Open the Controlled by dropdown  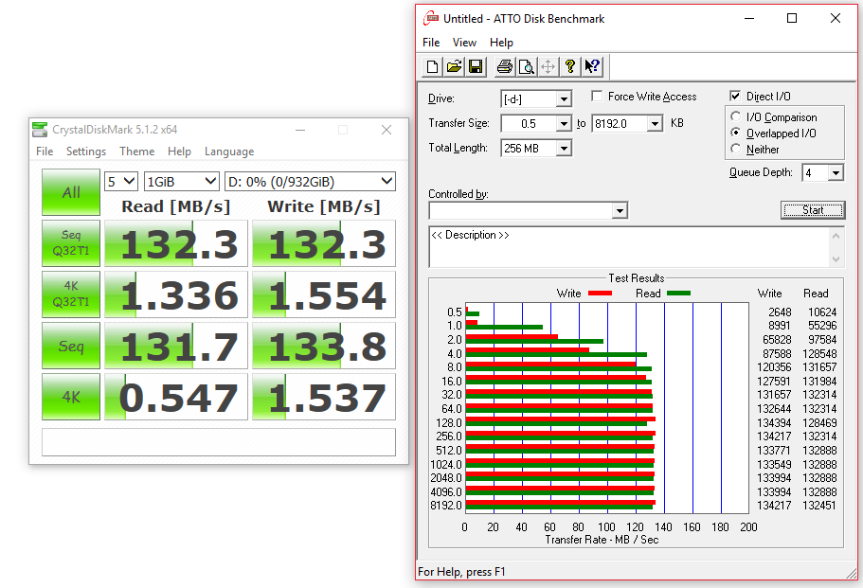(x=620, y=210)
